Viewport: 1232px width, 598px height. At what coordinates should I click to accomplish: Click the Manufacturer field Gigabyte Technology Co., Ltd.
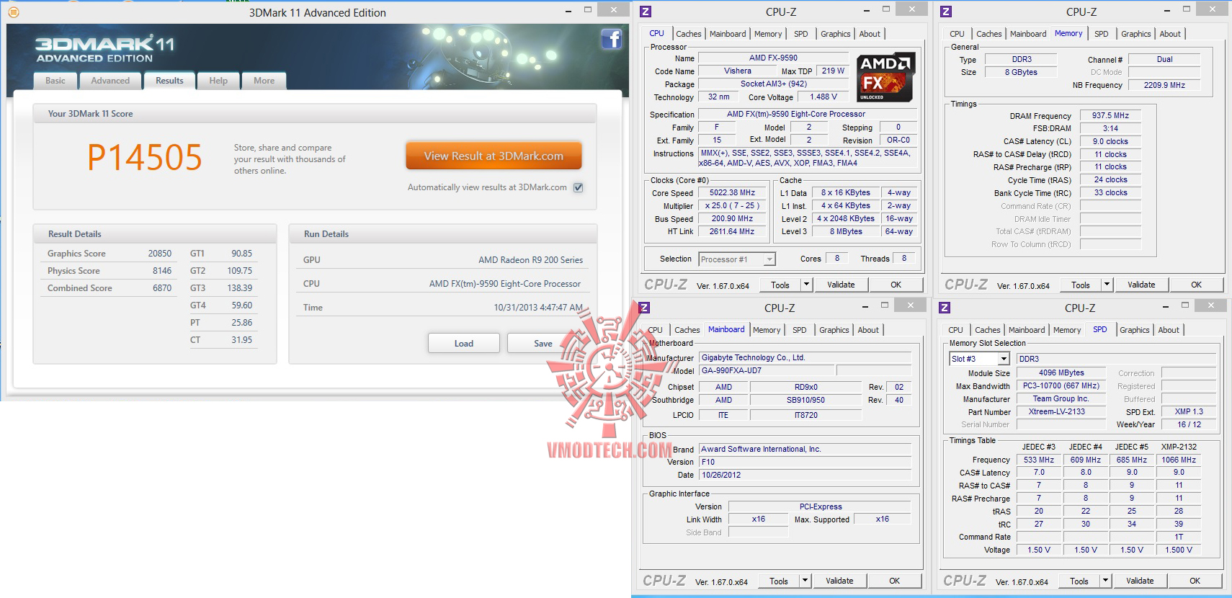click(805, 357)
